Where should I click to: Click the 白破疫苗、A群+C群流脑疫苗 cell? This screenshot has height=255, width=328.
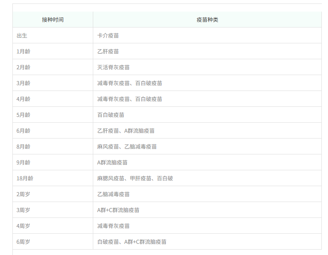207,242
